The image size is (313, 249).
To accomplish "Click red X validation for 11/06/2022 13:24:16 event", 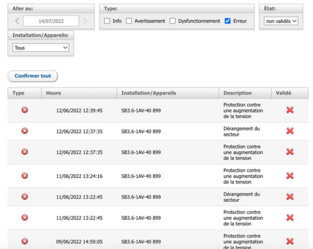I will tap(290, 176).
